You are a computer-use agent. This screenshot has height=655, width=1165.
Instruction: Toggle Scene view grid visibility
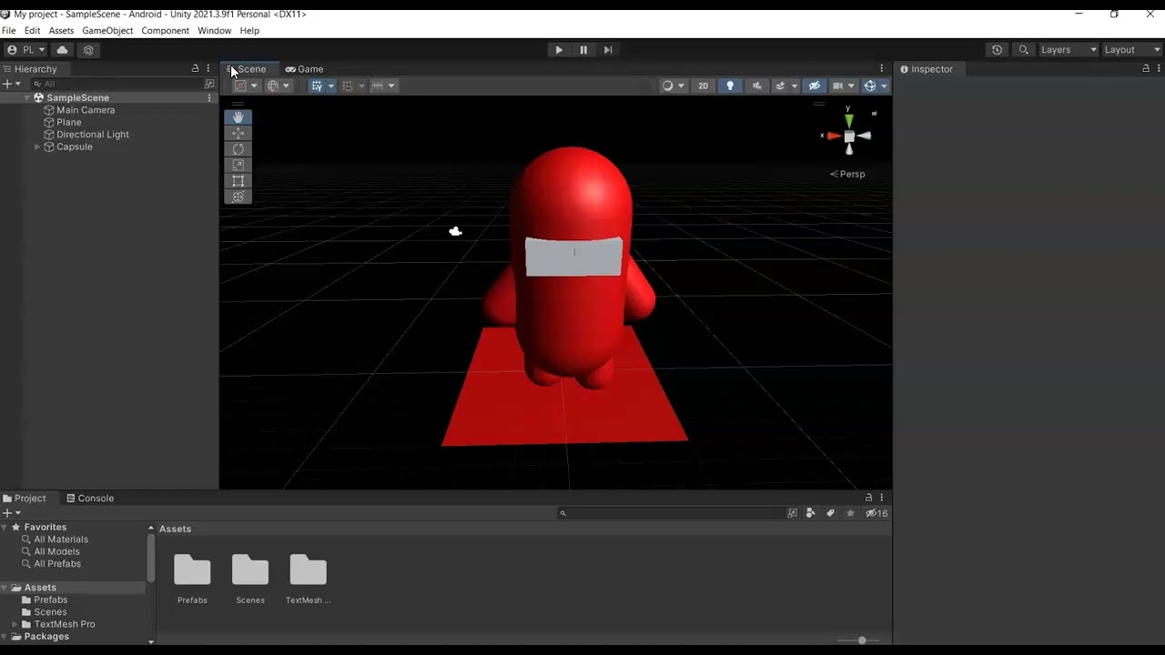pyautogui.click(x=316, y=86)
